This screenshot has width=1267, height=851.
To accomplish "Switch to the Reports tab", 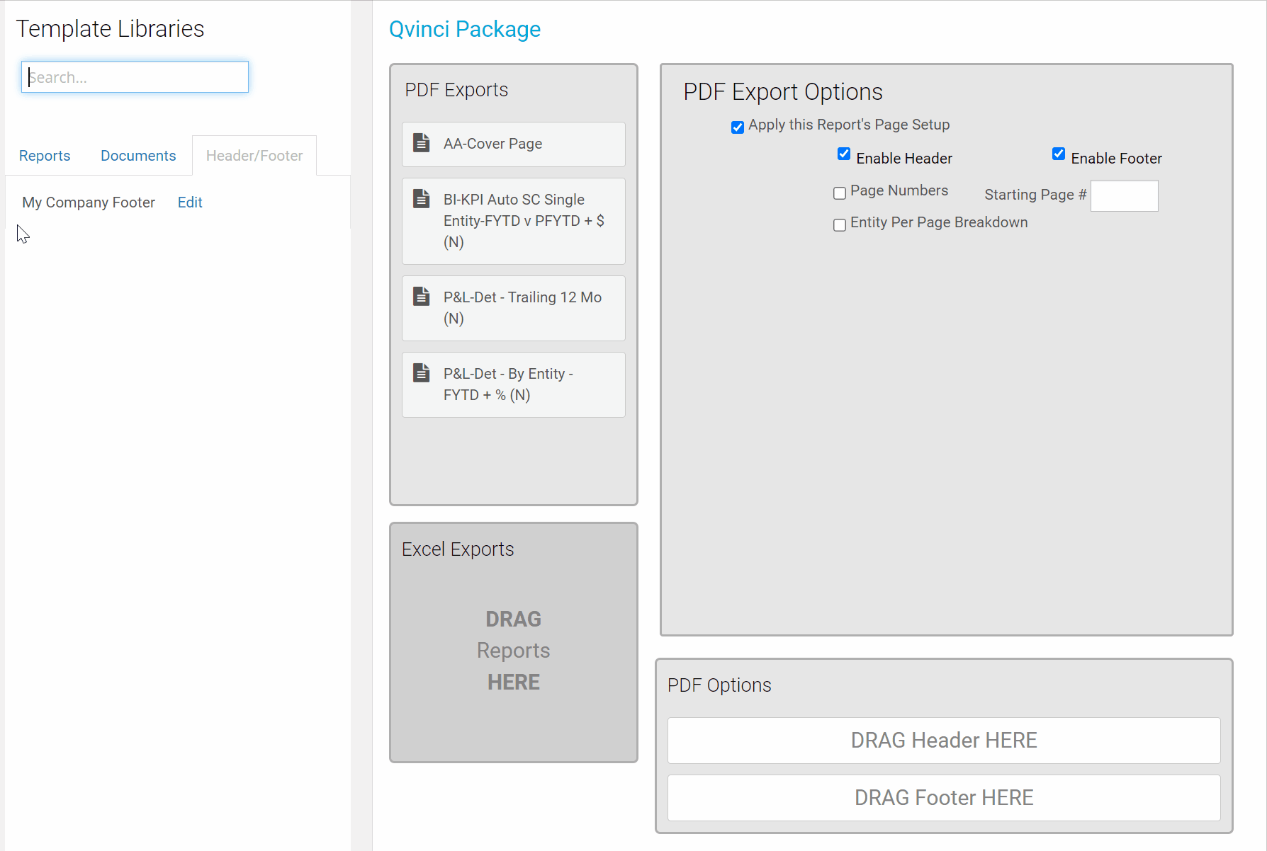I will 45,156.
